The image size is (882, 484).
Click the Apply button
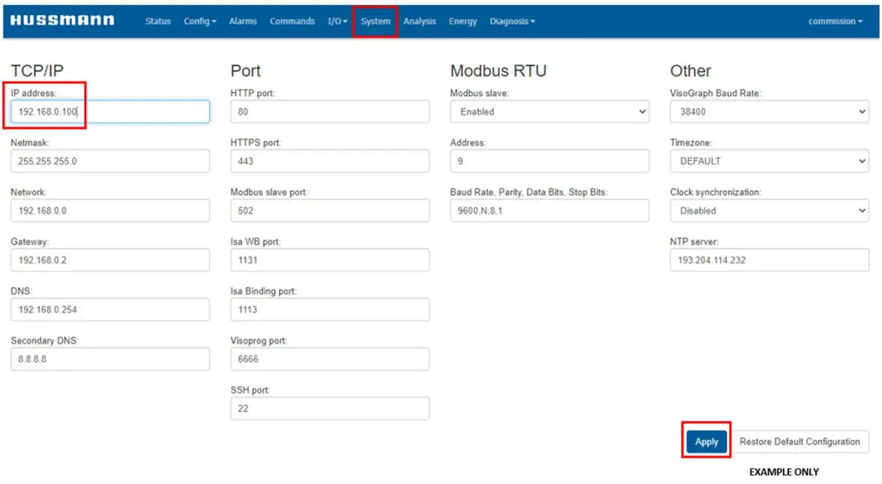707,442
